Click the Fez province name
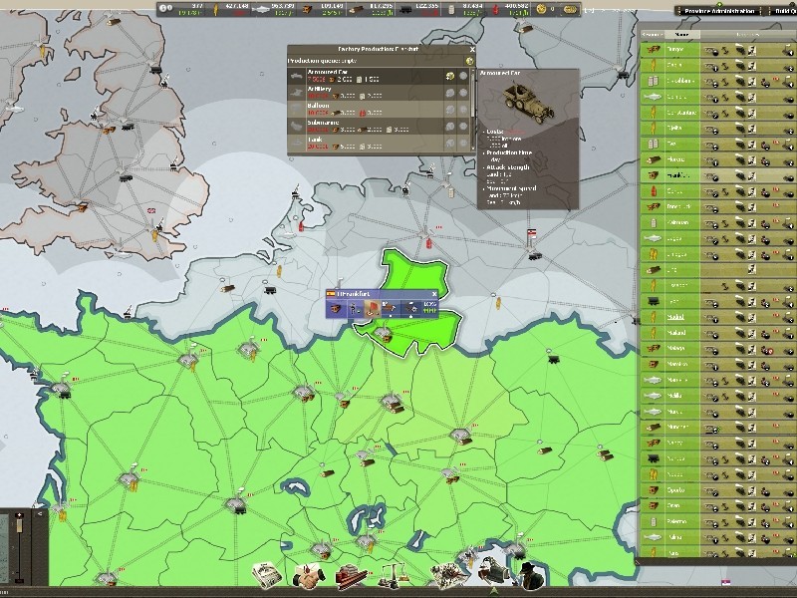 click(672, 145)
